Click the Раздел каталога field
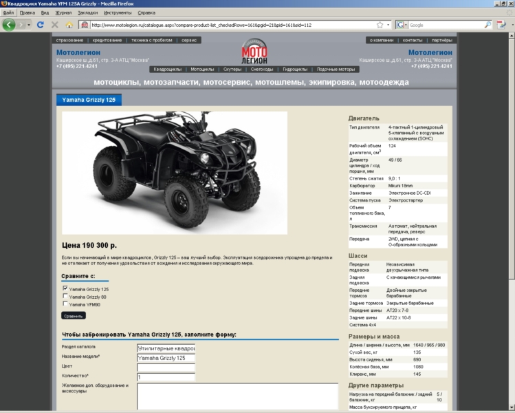 coord(166,348)
